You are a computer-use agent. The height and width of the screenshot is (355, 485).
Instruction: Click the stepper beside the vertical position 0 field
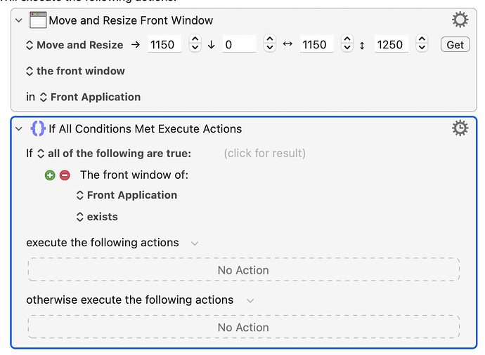(270, 45)
